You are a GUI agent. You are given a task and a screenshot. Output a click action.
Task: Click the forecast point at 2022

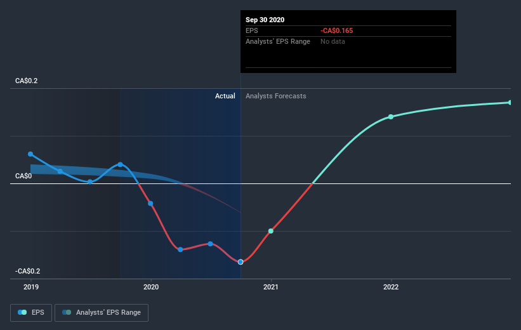point(391,117)
